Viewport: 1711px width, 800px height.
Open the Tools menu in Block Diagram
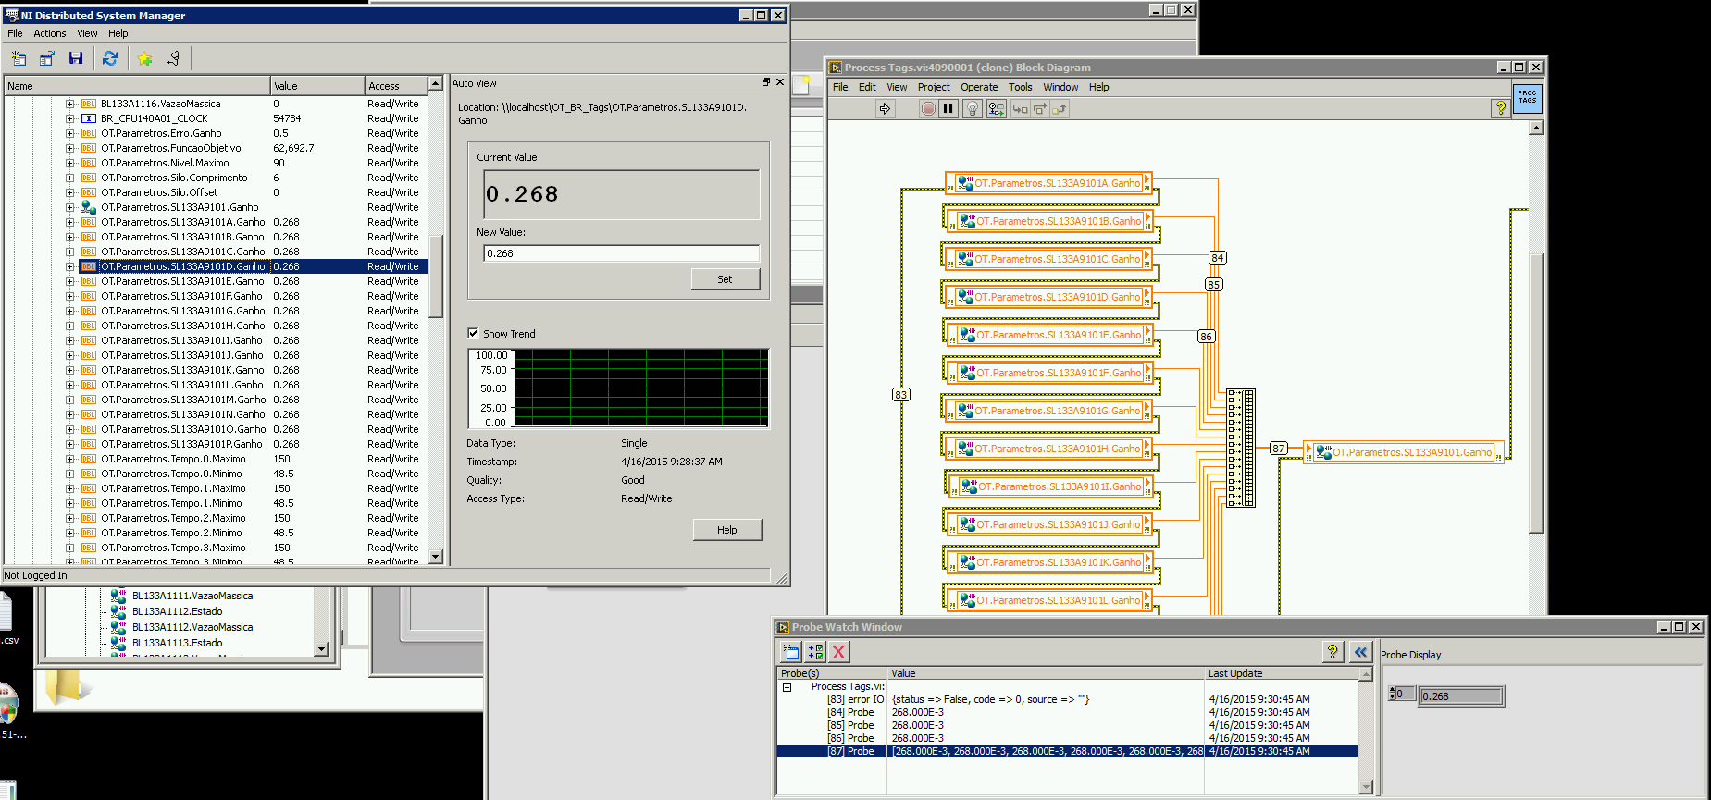click(x=1021, y=87)
